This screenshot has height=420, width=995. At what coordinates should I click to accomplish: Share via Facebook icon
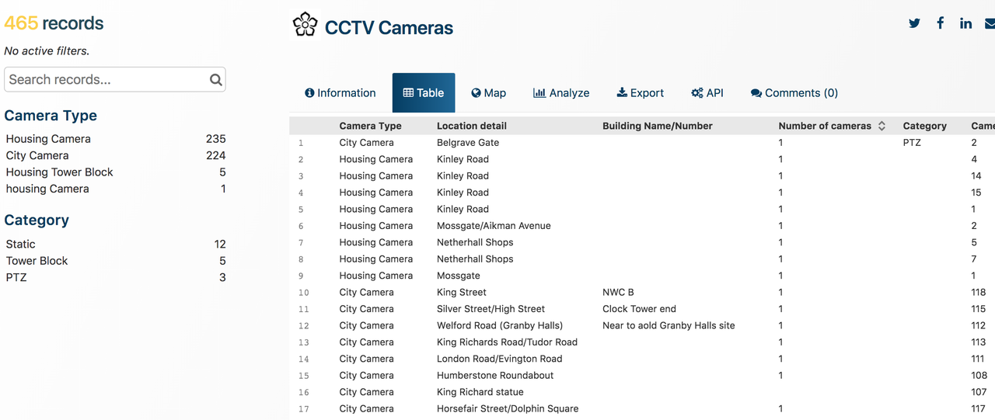pyautogui.click(x=940, y=23)
